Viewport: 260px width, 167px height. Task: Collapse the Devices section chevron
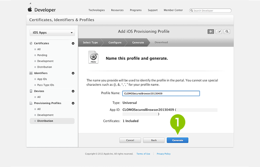[73, 91]
